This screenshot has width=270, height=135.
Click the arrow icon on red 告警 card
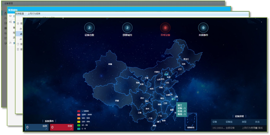(x=71, y=129)
